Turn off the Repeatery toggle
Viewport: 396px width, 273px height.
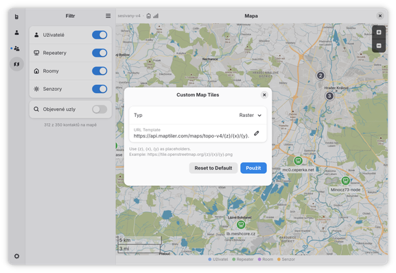pyautogui.click(x=100, y=53)
